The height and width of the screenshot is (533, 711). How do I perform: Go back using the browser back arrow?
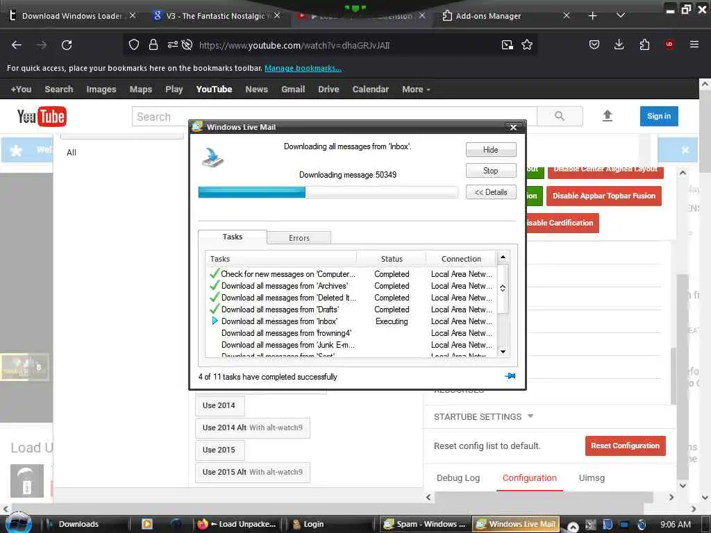(17, 45)
